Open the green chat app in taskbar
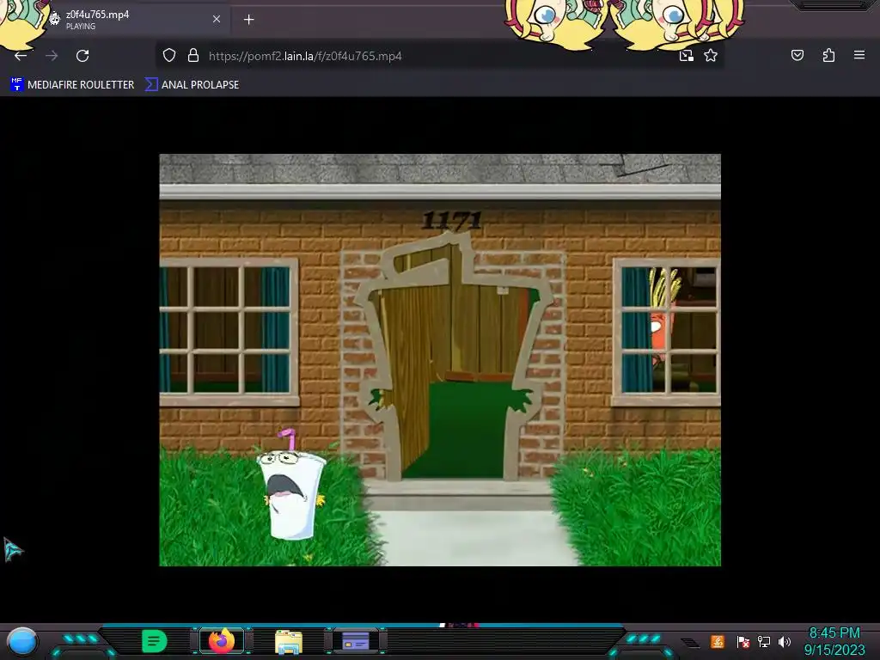 tap(155, 641)
